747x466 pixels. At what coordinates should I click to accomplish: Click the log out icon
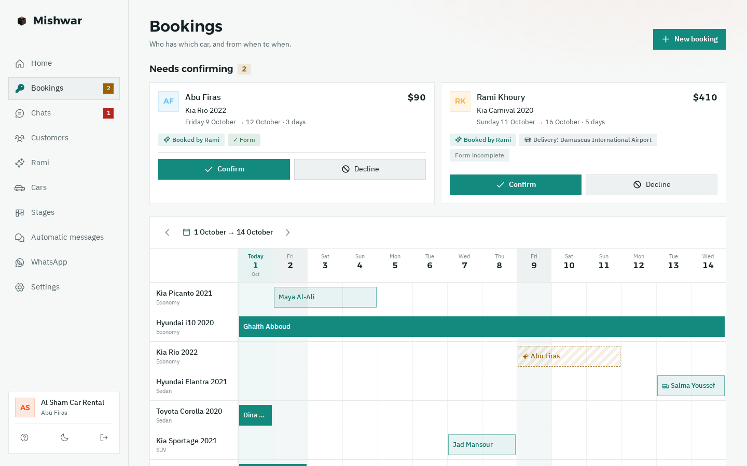(x=104, y=438)
